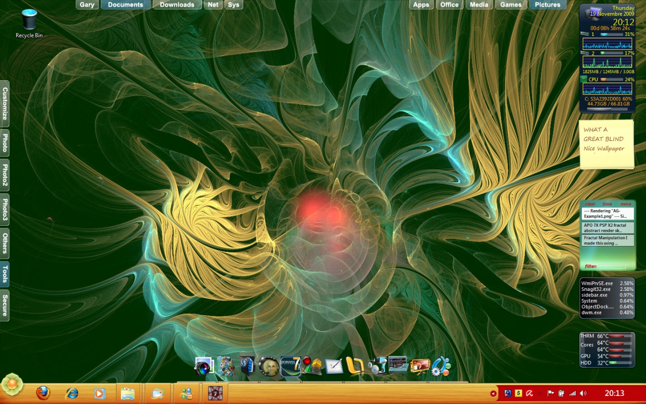Image resolution: width=646 pixels, height=404 pixels.
Task: Open the Pictures top tab
Action: 548,5
